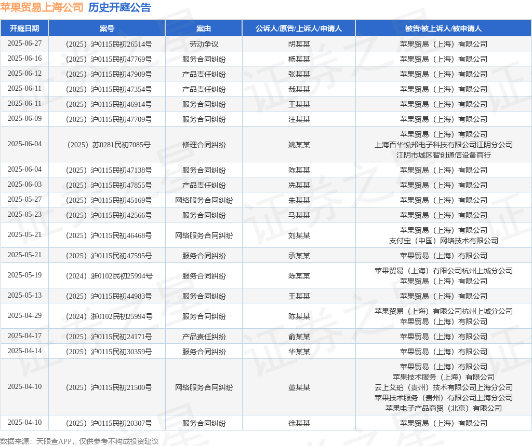Select case number (2025)沪0115民初47769号

[109, 59]
